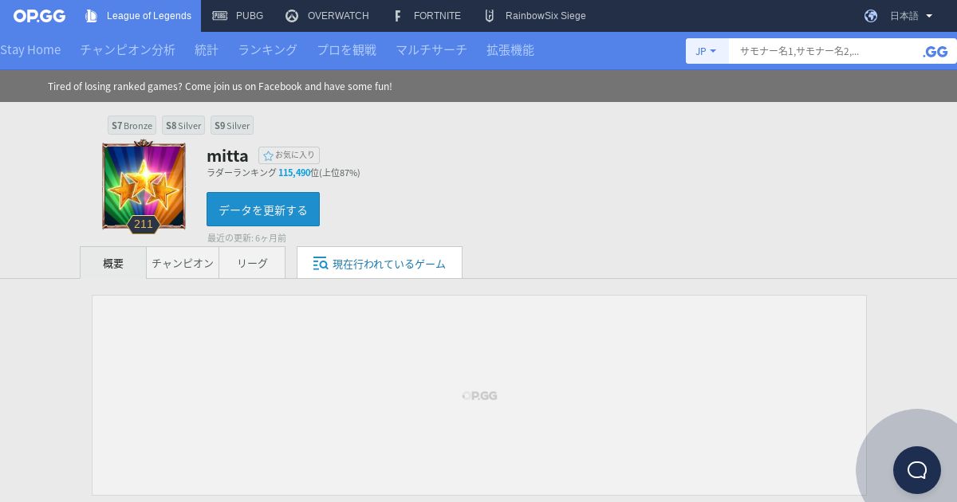Viewport: 957px width, 502px height.
Task: Click the Facebook promotion banner text
Action: click(220, 86)
